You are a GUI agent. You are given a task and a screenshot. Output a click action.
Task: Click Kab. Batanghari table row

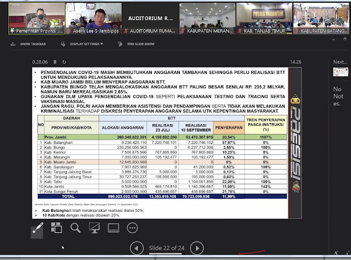pos(162,142)
